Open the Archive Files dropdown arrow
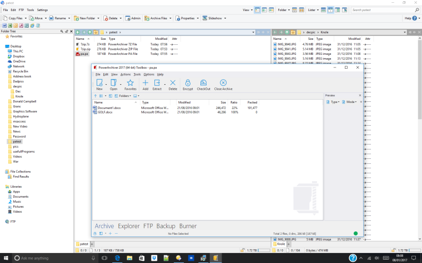Viewport: 422px width, 263px height. click(x=170, y=18)
